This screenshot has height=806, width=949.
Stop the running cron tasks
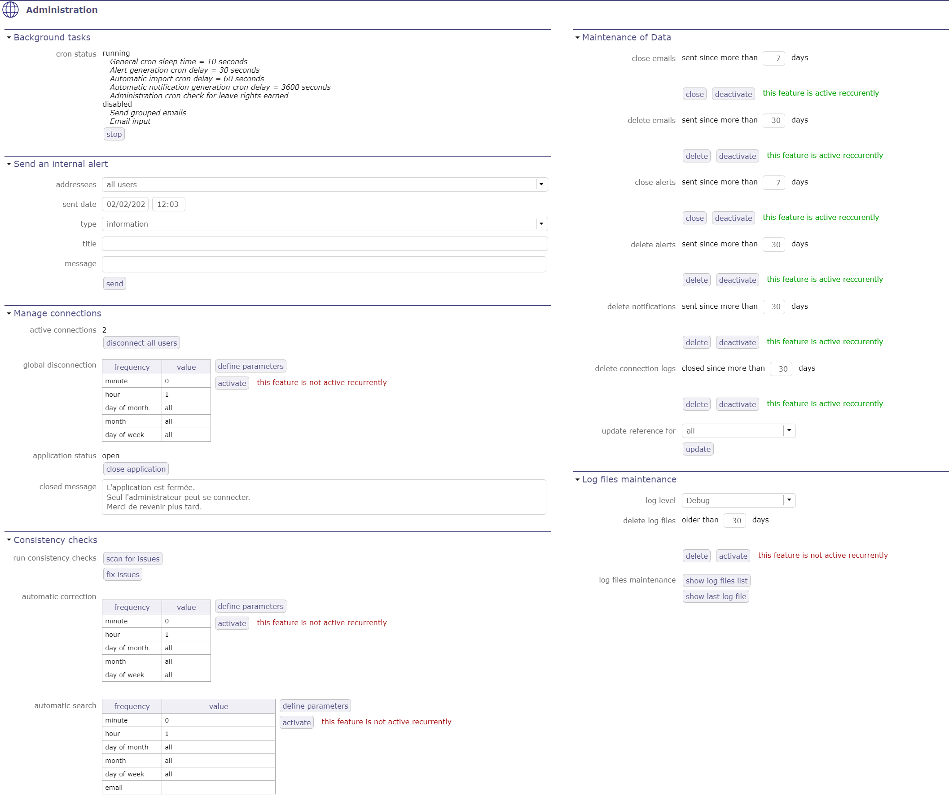pos(114,133)
